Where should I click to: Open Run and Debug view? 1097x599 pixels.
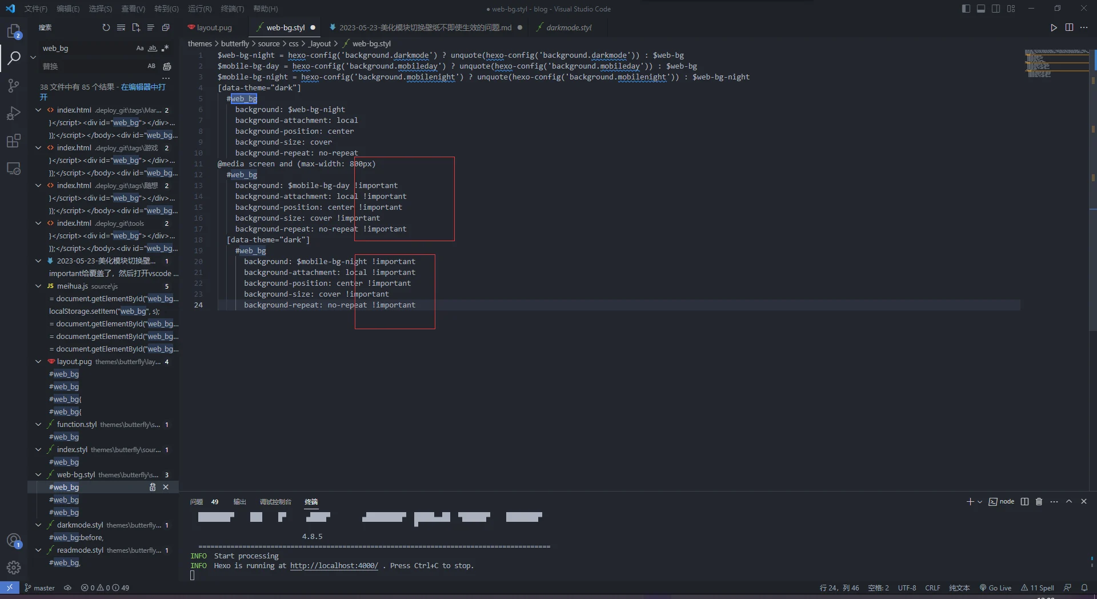[14, 114]
